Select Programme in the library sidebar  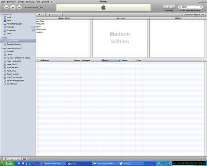coord(11,30)
